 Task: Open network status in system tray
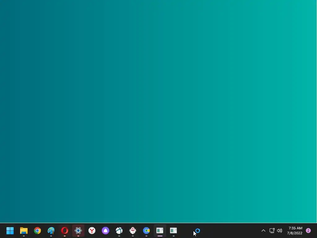272,231
